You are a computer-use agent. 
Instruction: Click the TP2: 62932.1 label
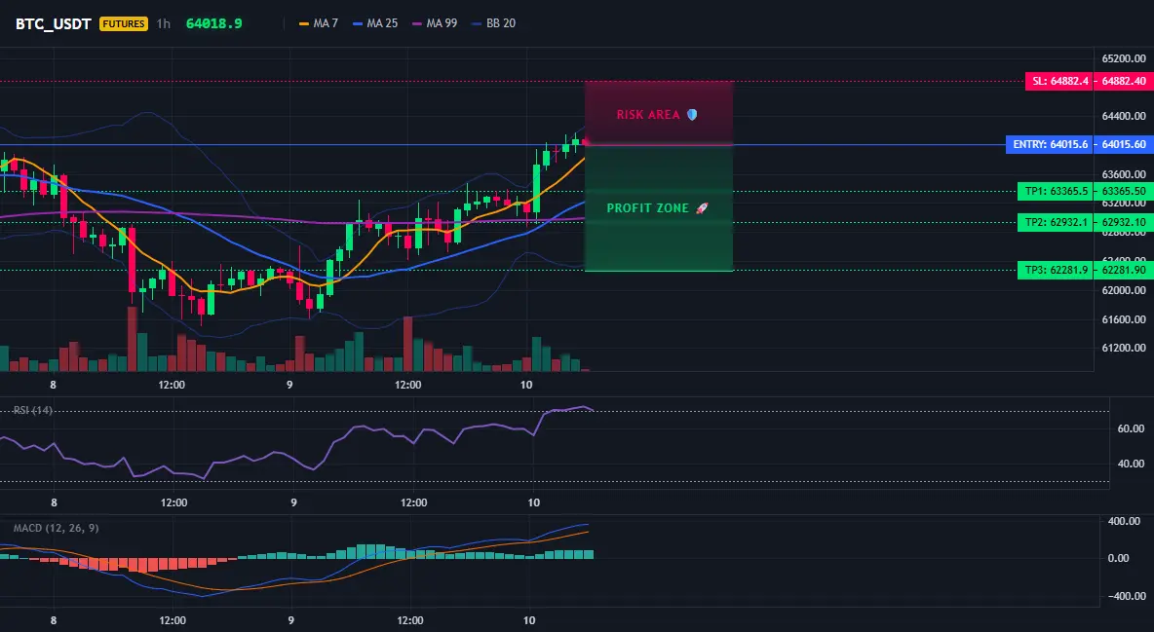[1057, 222]
